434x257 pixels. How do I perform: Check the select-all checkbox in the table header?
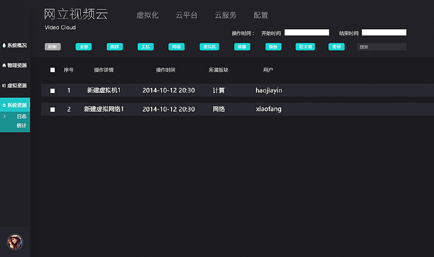tap(53, 70)
